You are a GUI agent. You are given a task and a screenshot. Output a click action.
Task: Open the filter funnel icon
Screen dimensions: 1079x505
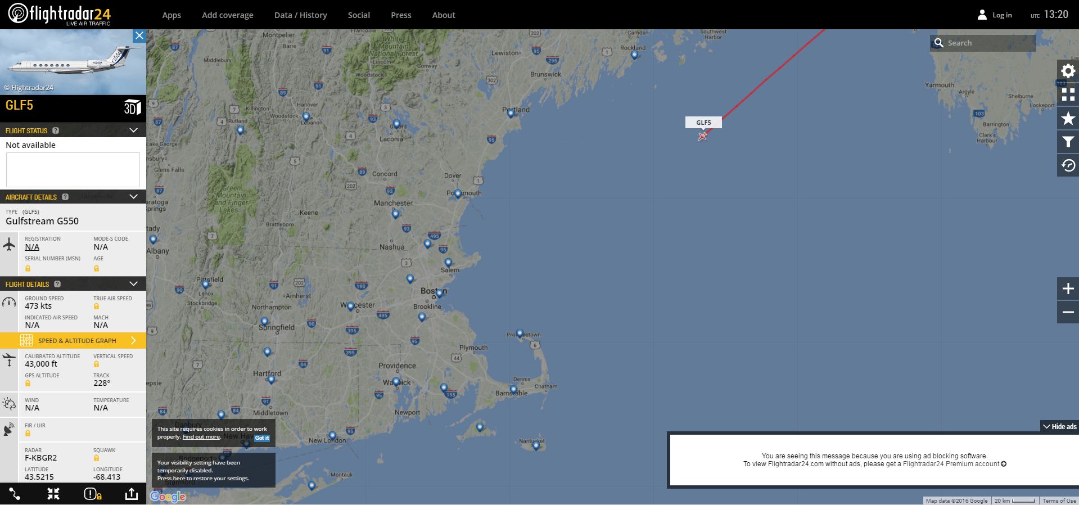point(1068,142)
